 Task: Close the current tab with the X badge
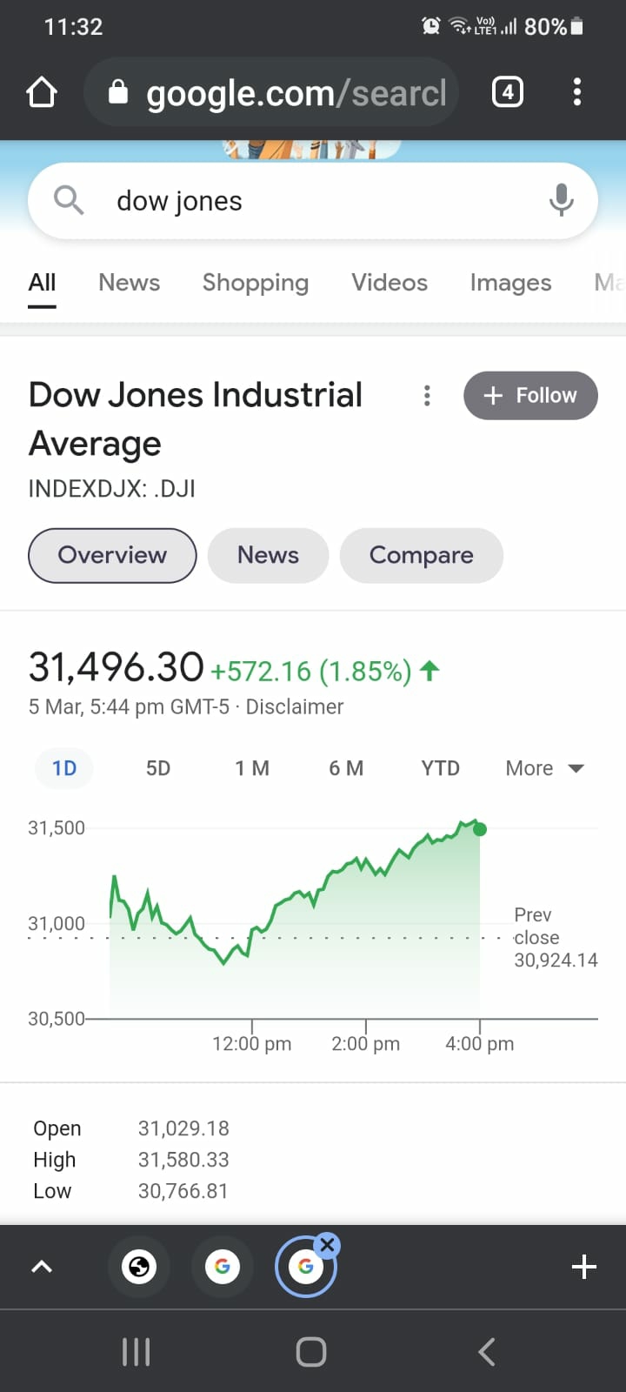click(327, 1245)
